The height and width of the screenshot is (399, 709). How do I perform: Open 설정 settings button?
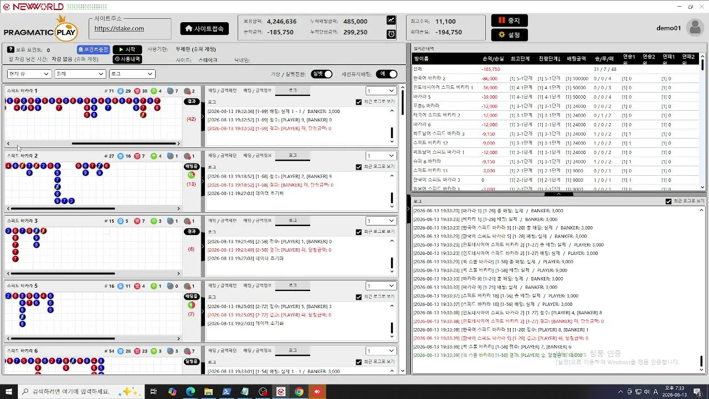coord(509,35)
